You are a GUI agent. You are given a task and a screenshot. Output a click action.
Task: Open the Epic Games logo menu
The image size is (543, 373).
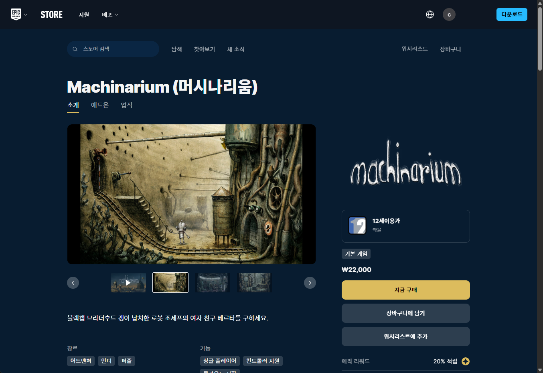click(x=16, y=14)
